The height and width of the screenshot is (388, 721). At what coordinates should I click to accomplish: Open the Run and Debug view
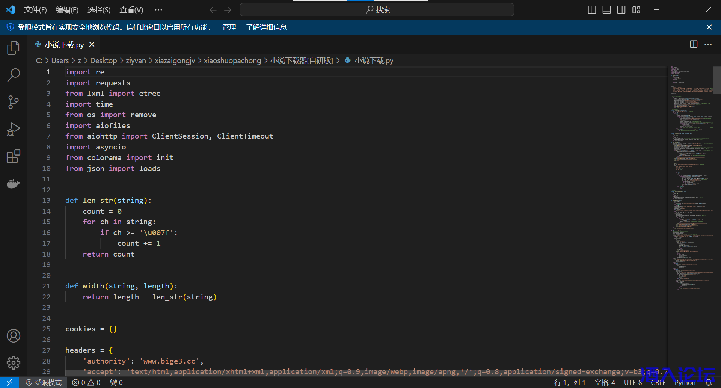[x=14, y=129]
